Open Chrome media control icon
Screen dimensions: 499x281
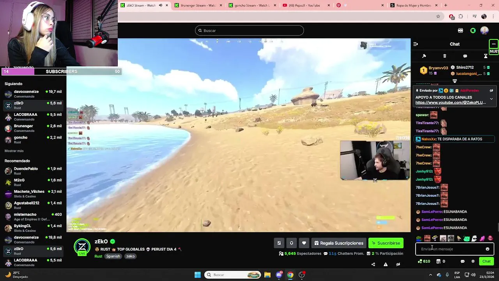pos(474,16)
